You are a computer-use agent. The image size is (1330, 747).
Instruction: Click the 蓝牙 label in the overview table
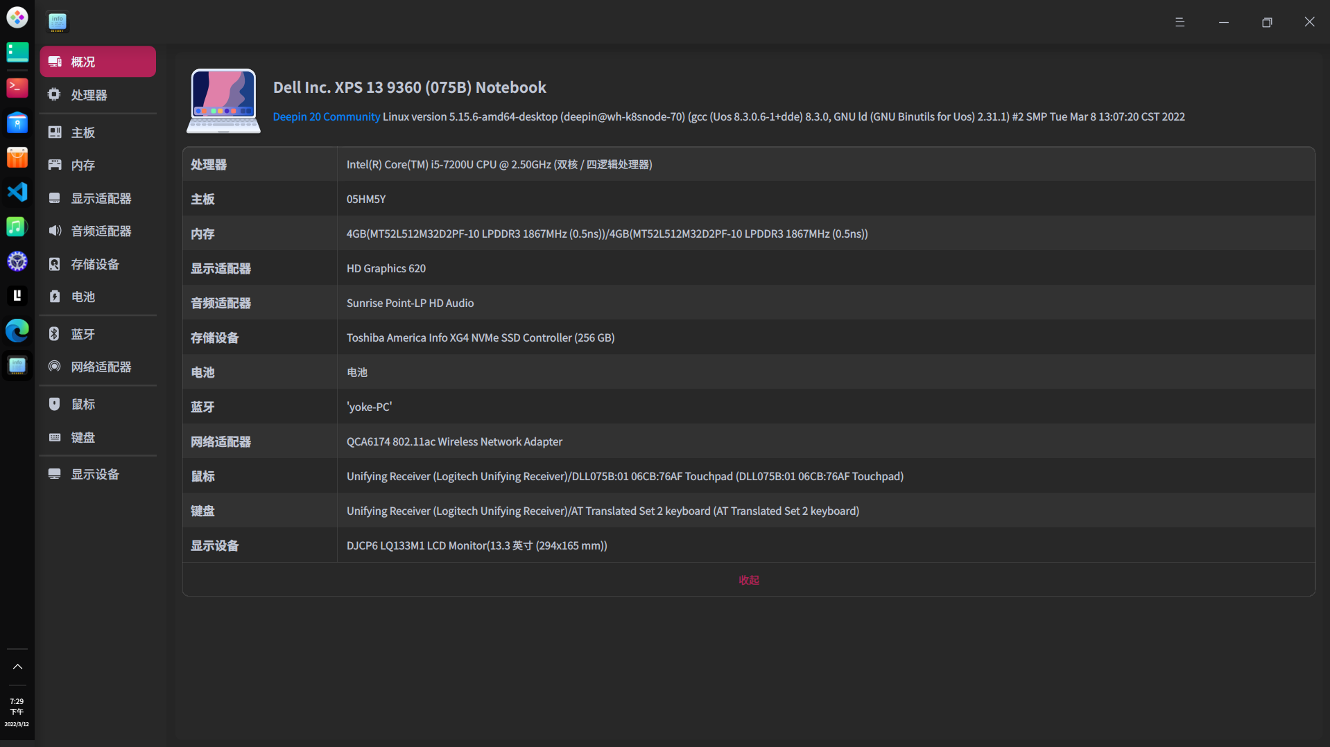click(x=202, y=407)
